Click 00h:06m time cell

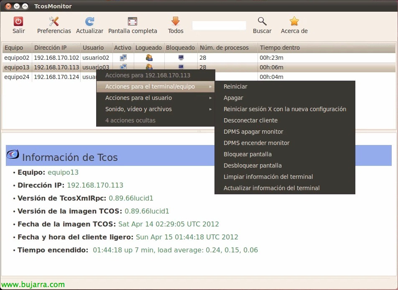tap(271, 68)
